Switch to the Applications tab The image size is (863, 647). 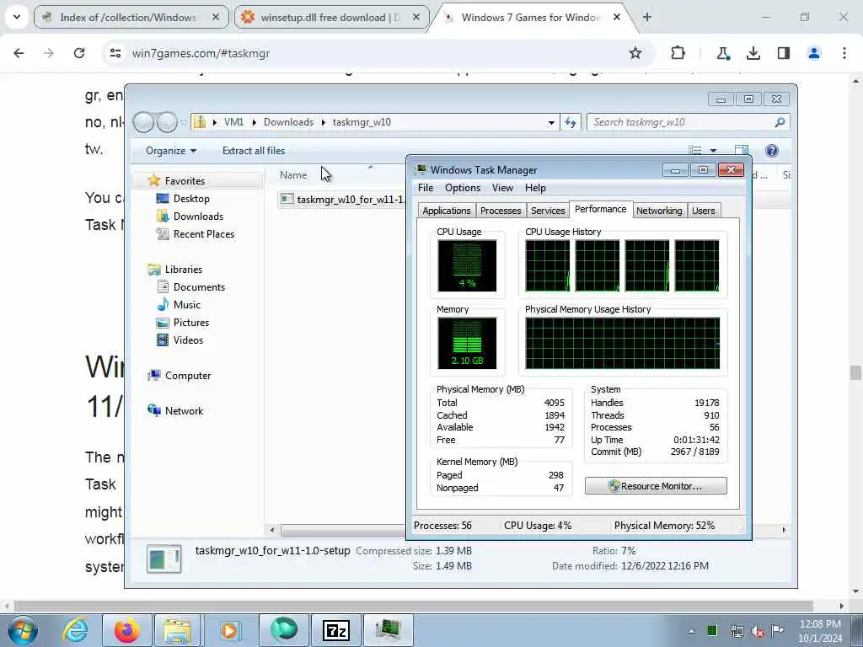[447, 210]
